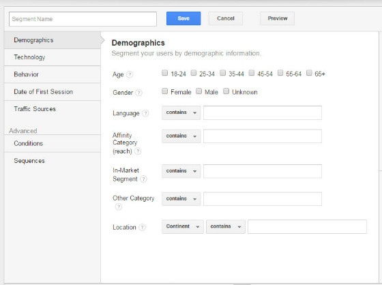
Task: Click the blue Save button
Action: 183,18
